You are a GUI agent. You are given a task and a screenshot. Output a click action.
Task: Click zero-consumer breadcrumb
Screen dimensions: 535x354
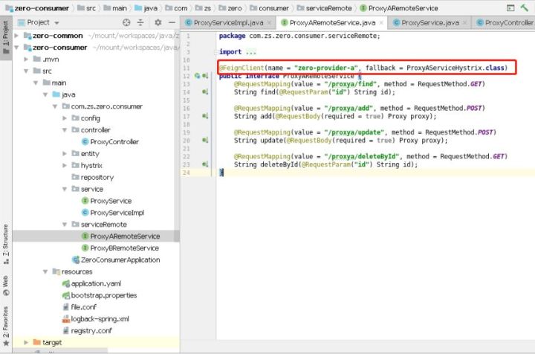coord(37,8)
